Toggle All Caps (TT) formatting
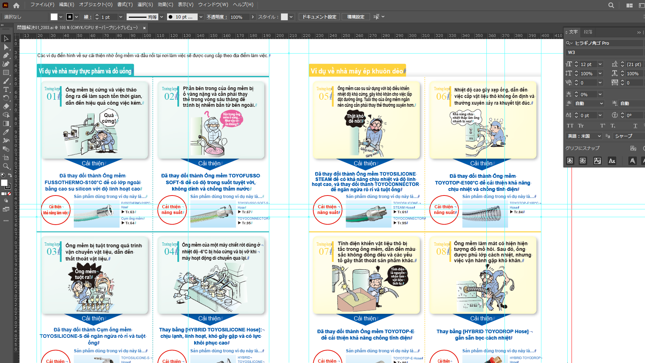This screenshot has height=363, width=645. tap(570, 126)
